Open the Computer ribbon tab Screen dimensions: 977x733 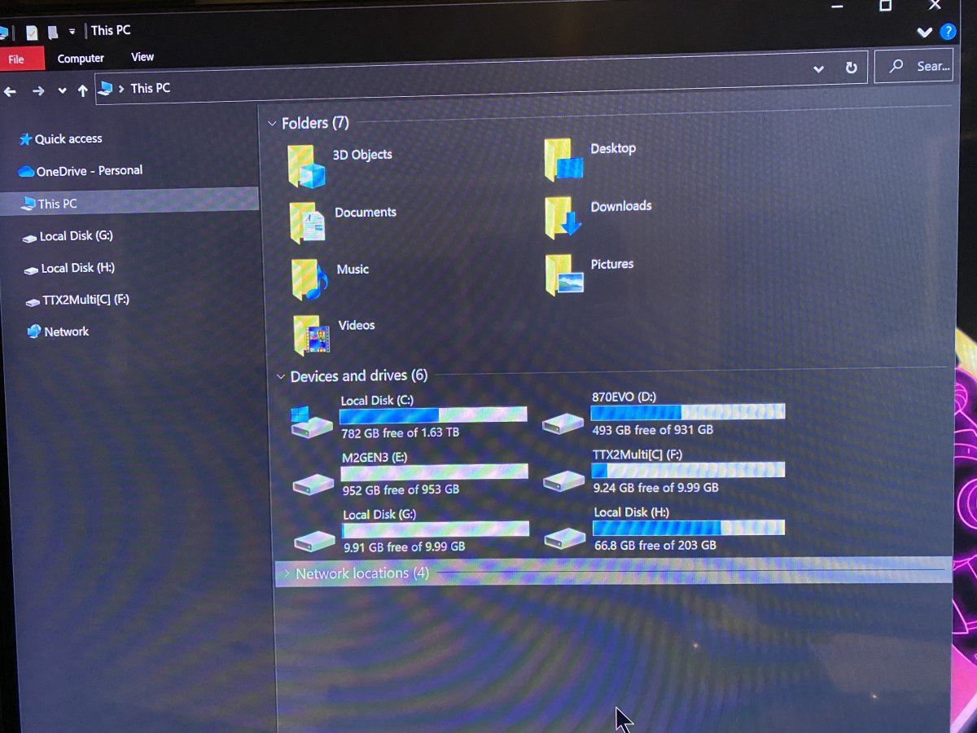81,59
